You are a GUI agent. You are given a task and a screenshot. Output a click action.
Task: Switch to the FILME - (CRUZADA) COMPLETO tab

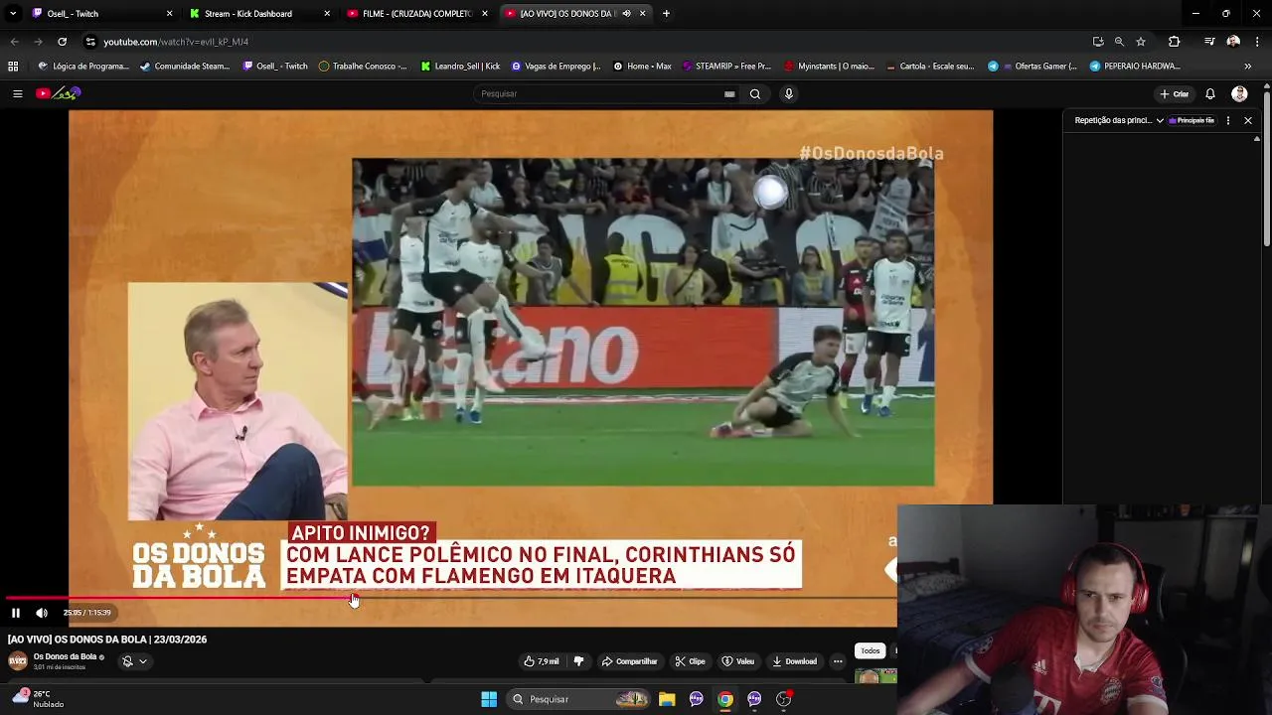click(x=415, y=14)
